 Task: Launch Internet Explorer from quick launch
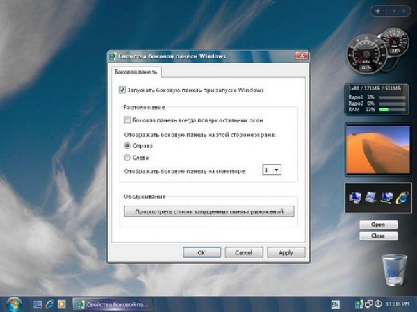coord(49,304)
